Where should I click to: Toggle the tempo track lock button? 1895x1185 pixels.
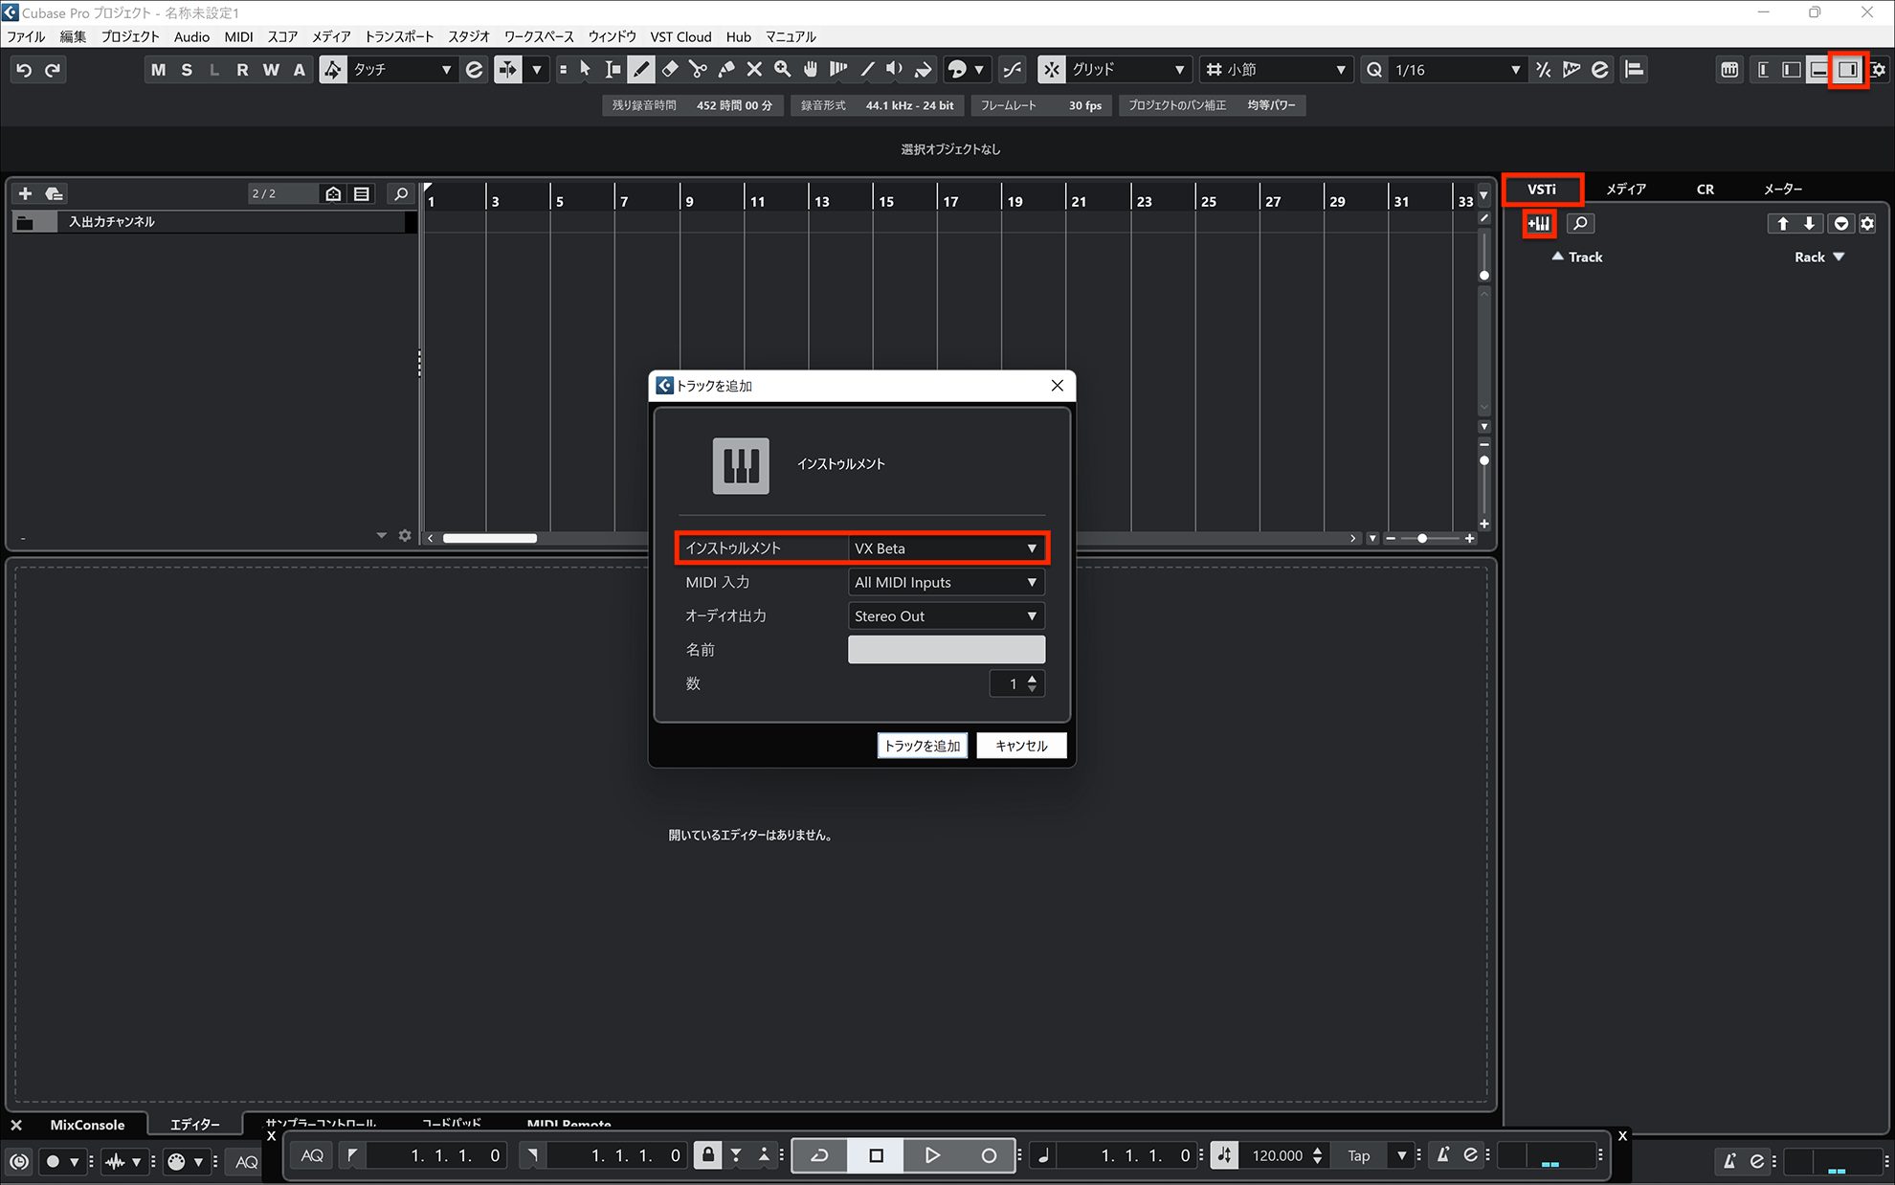click(x=707, y=1155)
